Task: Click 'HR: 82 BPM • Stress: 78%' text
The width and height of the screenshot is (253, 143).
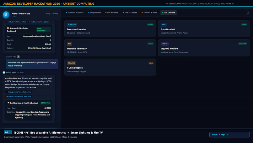Action: [x=77, y=52]
